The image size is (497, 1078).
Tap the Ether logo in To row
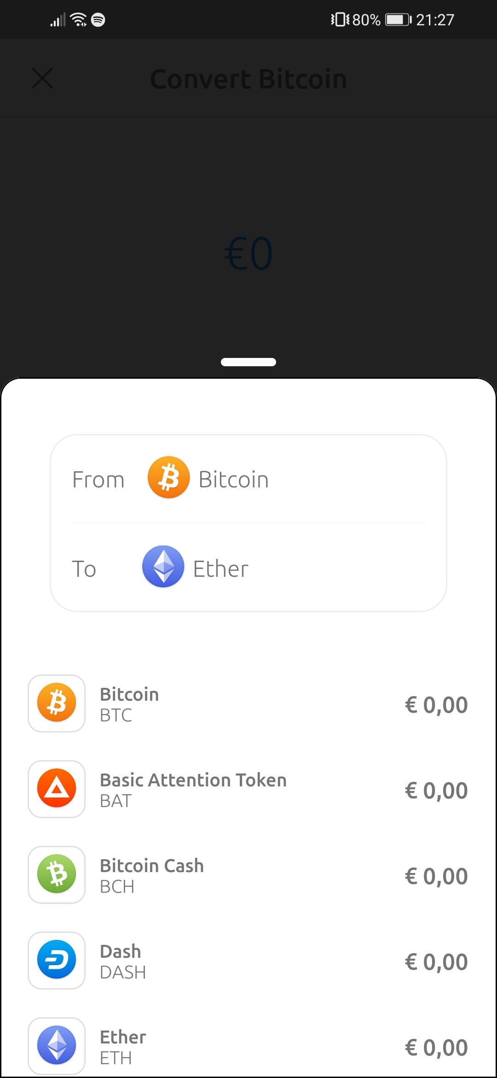(163, 567)
